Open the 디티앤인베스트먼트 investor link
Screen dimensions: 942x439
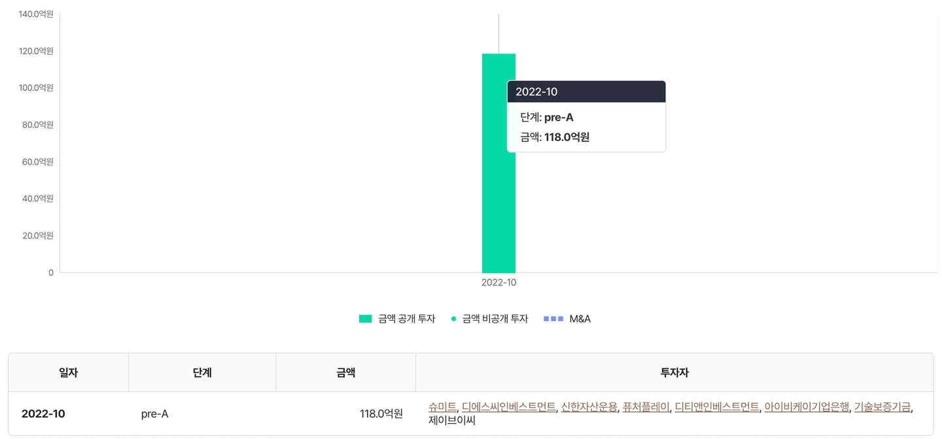pyautogui.click(x=716, y=407)
